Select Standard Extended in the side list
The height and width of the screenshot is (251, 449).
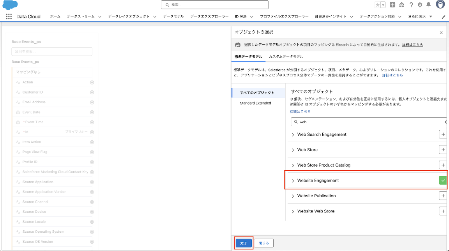tap(255, 103)
